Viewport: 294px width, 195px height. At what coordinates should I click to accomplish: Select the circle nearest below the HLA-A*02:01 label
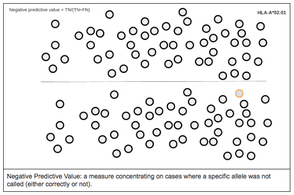260,26
